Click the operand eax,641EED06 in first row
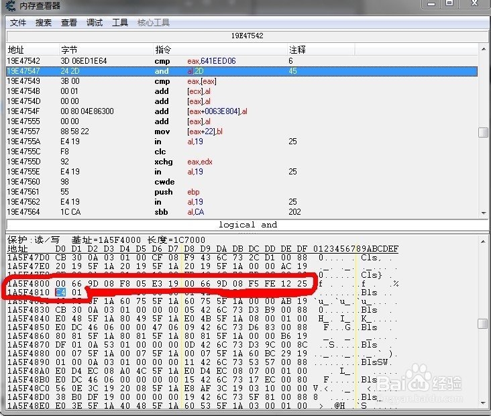The width and height of the screenshot is (491, 416). pyautogui.click(x=212, y=61)
